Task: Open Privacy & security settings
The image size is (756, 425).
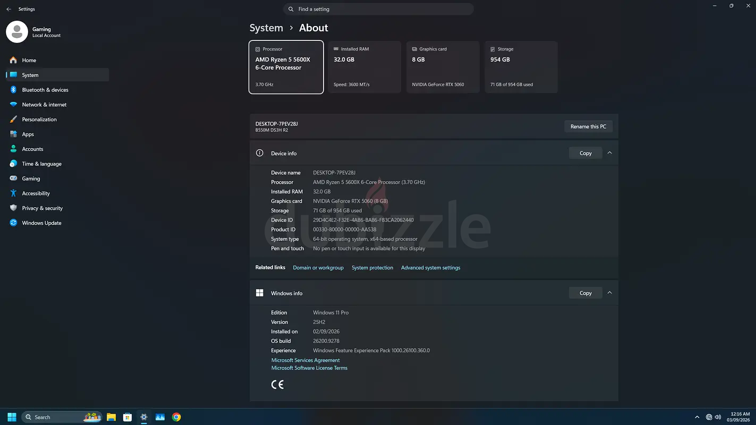Action: click(x=57, y=208)
